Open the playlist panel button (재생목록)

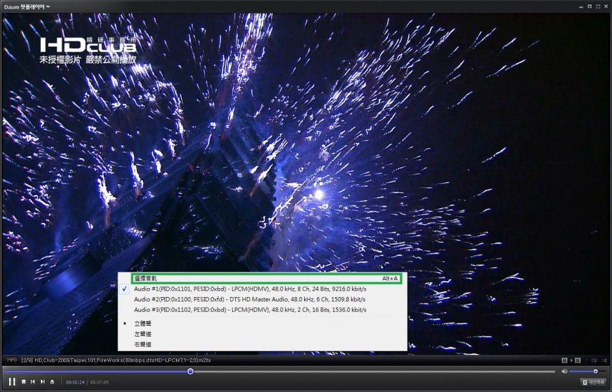594,382
